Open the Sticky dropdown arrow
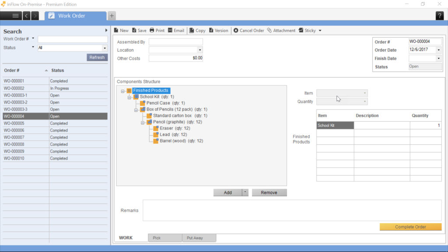 (x=320, y=31)
